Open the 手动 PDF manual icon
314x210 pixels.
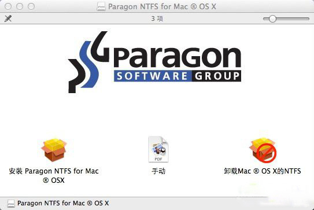(158, 149)
